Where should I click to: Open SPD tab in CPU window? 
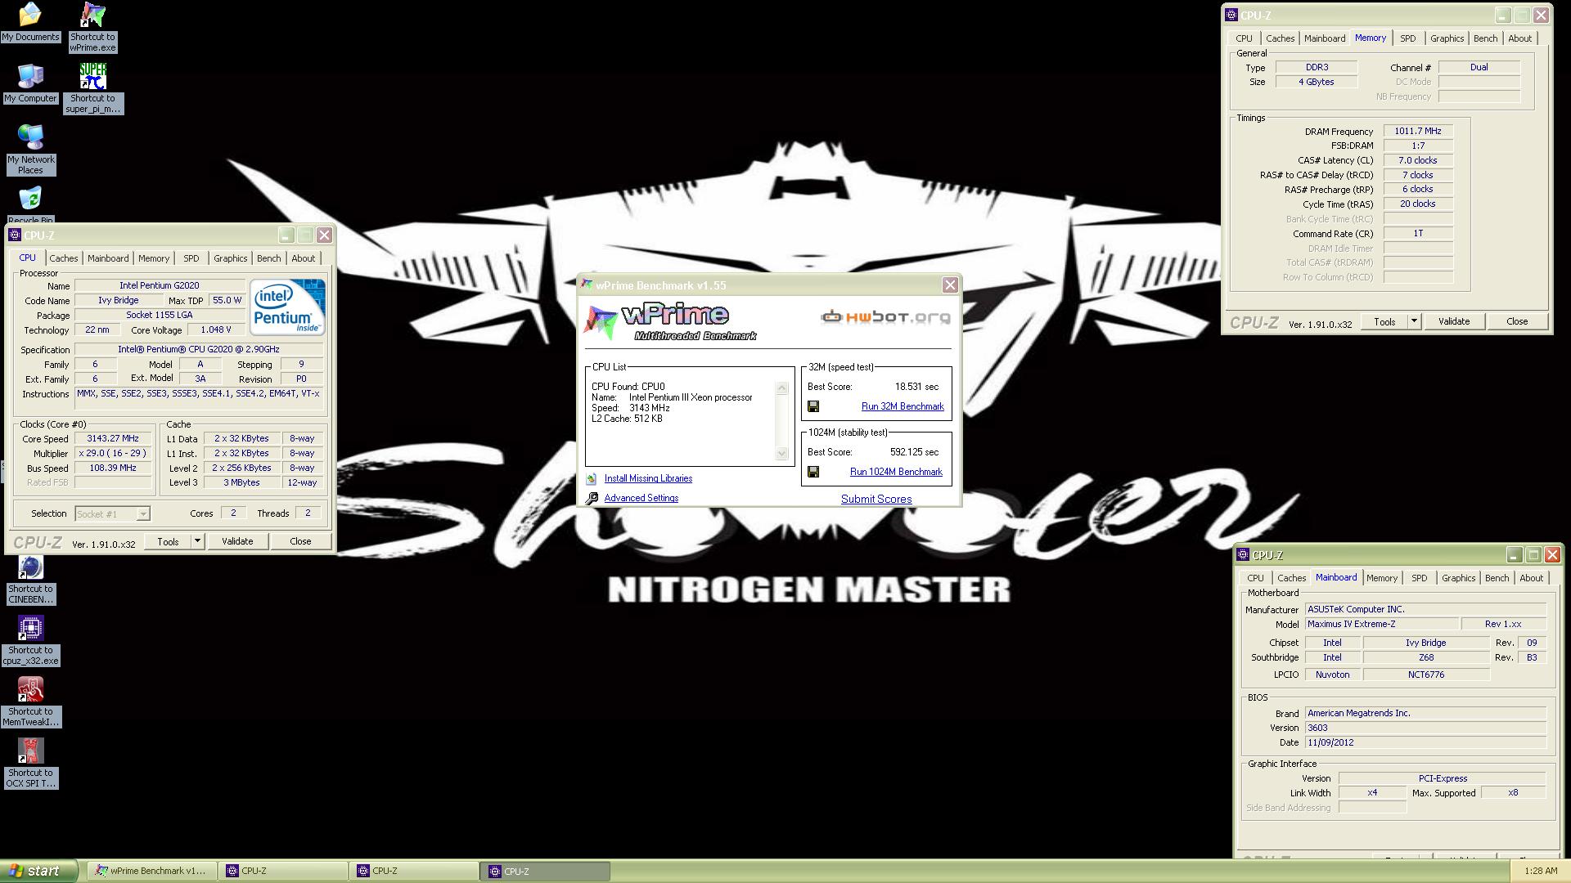(191, 258)
